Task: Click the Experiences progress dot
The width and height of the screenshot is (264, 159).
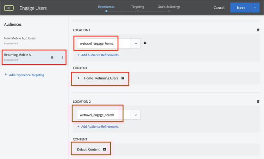Action: click(x=106, y=11)
